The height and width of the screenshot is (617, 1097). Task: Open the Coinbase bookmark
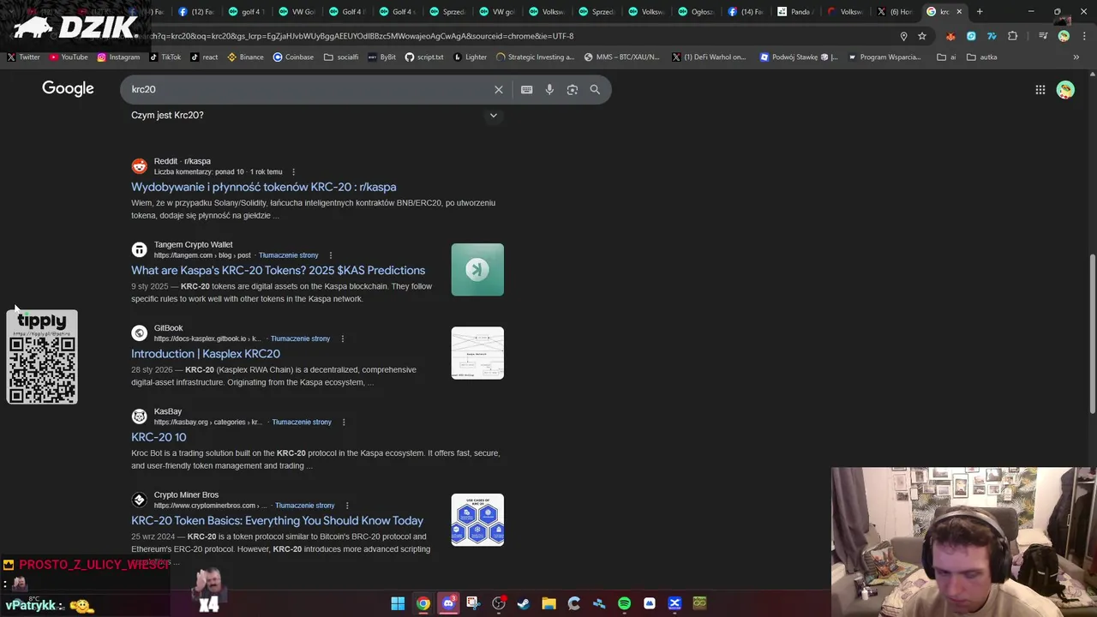click(x=293, y=57)
